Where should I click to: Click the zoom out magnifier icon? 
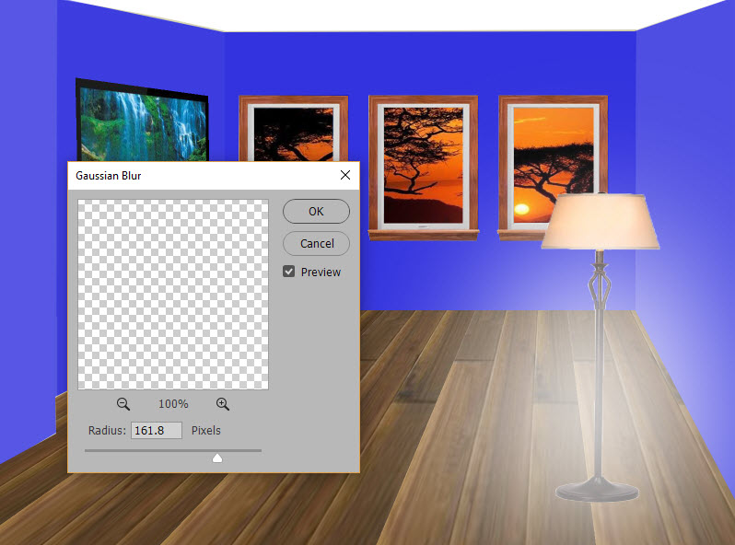click(123, 404)
